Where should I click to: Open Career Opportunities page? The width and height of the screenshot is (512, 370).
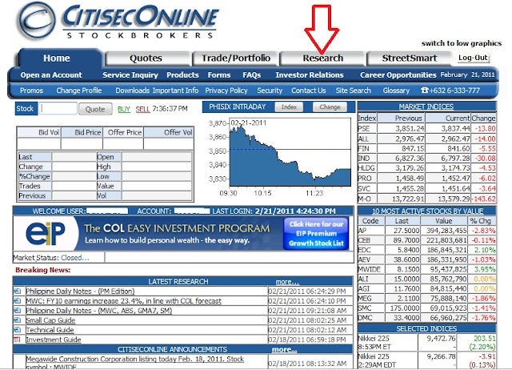398,74
